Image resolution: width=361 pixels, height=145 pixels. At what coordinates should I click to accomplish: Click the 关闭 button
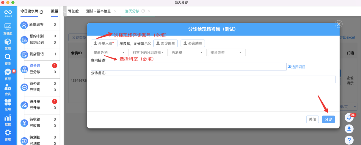click(313, 119)
